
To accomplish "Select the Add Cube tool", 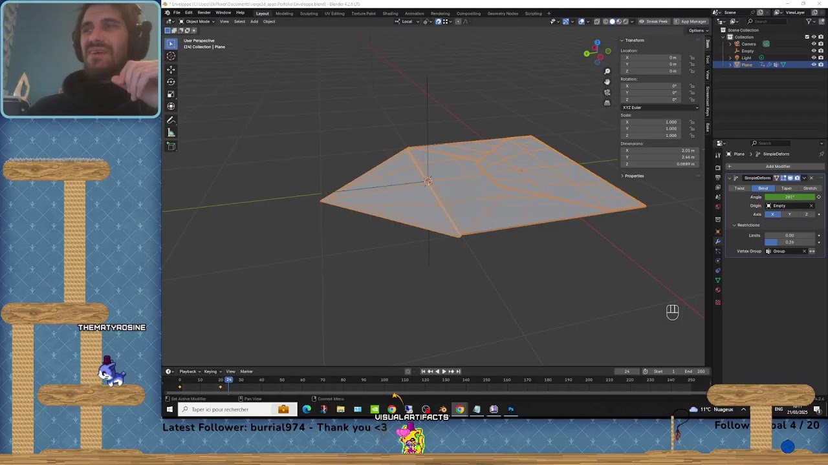I will (x=171, y=146).
